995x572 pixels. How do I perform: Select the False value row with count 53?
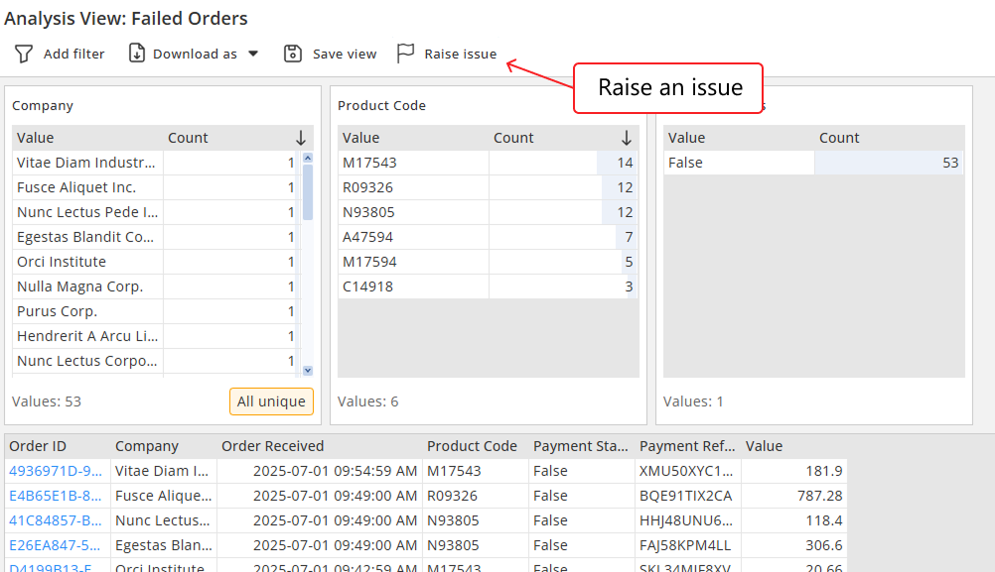(813, 163)
